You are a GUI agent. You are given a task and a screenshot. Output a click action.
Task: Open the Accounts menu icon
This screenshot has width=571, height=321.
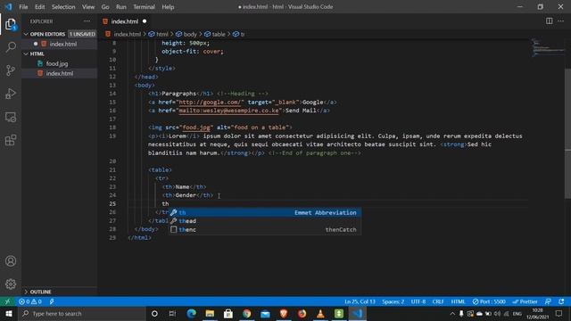click(x=11, y=261)
